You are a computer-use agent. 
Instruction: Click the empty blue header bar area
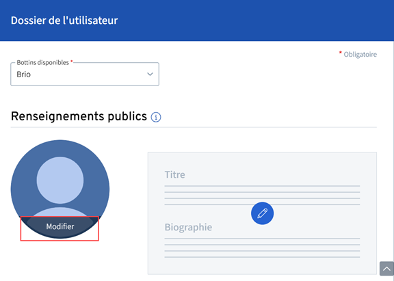251,21
